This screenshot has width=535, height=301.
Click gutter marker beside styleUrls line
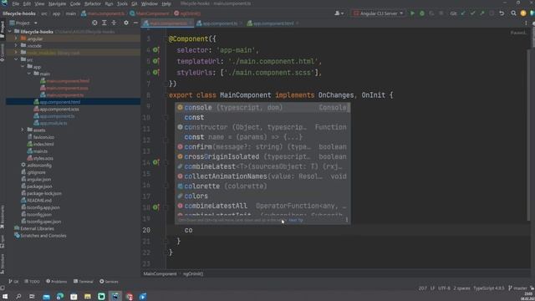[155, 73]
